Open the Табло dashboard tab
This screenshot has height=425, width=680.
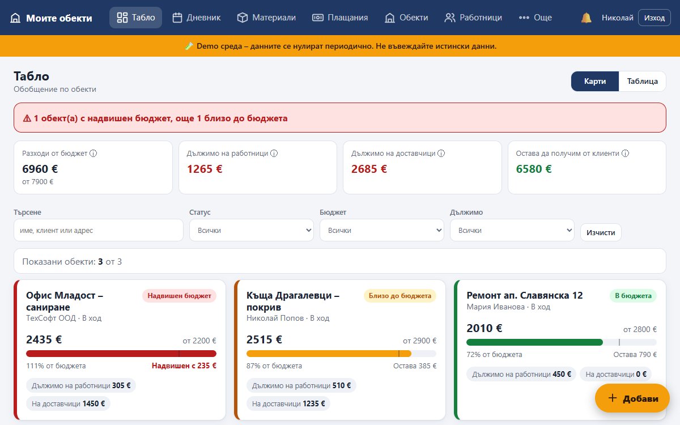click(x=135, y=18)
